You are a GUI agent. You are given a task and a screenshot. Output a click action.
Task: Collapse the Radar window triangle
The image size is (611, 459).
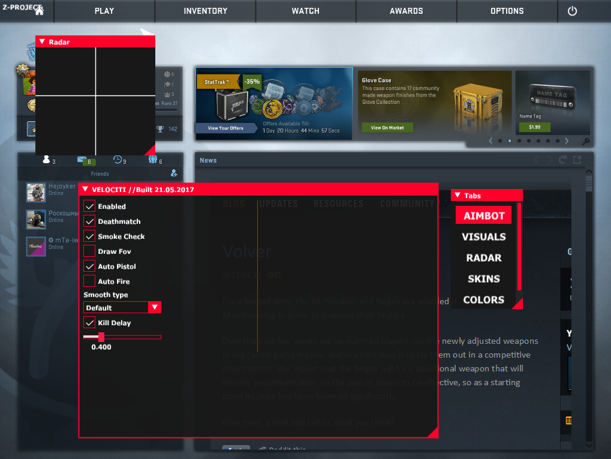coord(42,41)
